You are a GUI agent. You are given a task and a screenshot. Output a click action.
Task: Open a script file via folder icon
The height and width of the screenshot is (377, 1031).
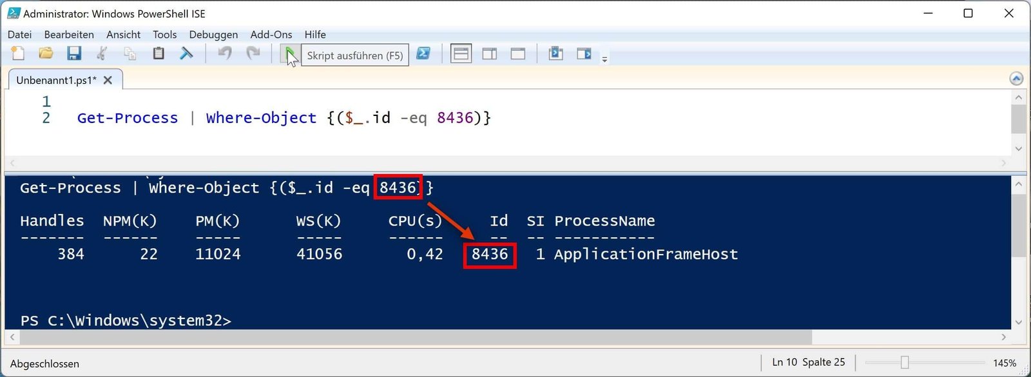point(46,54)
